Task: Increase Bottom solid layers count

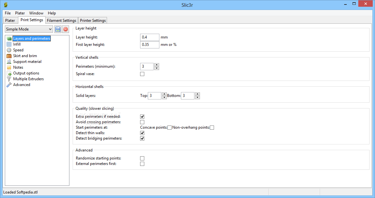Action: click(x=197, y=94)
